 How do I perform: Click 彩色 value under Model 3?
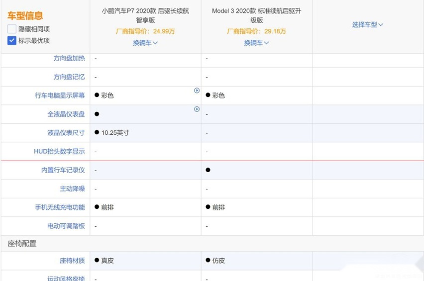(218, 95)
